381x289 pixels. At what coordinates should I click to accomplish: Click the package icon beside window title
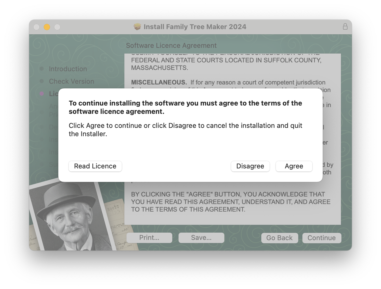(137, 27)
